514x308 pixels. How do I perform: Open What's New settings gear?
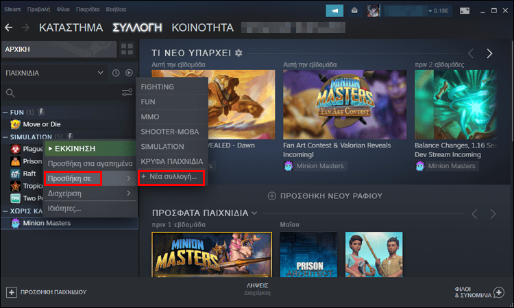pos(238,53)
